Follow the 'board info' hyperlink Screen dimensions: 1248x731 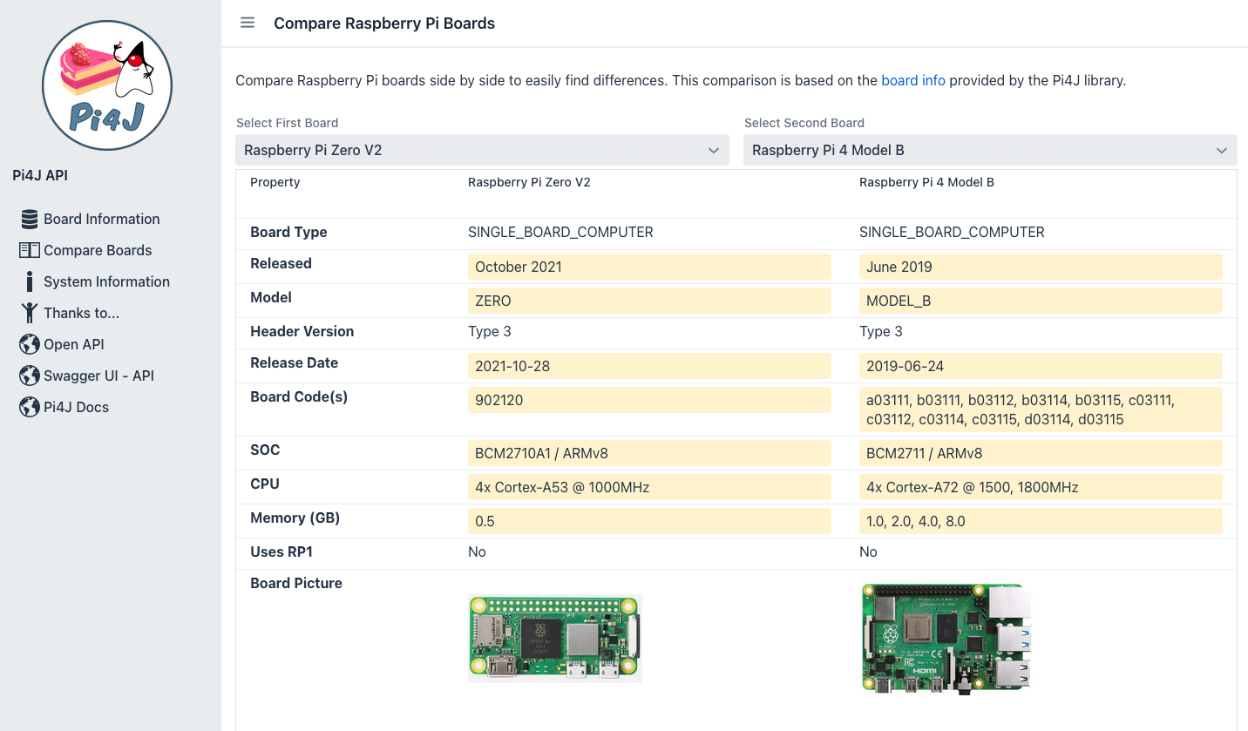point(912,80)
